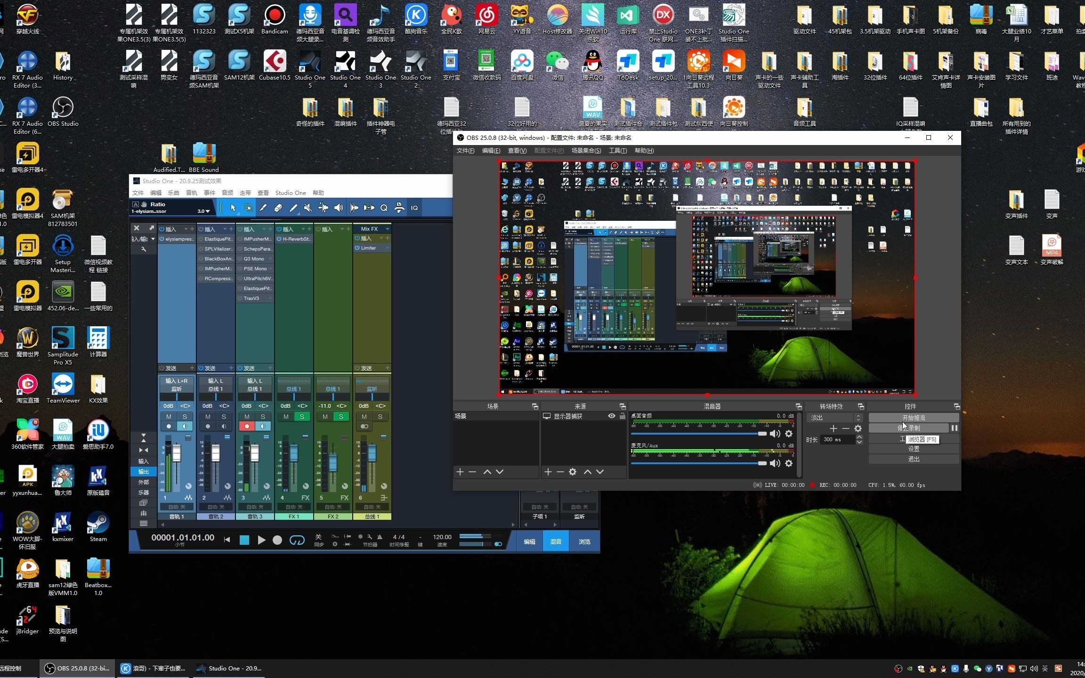Click the 开始推流 button

tap(913, 418)
